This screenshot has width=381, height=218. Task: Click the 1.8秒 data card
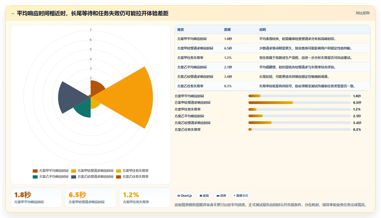tap(36, 197)
